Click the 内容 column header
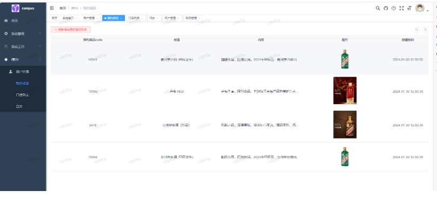 pos(261,40)
